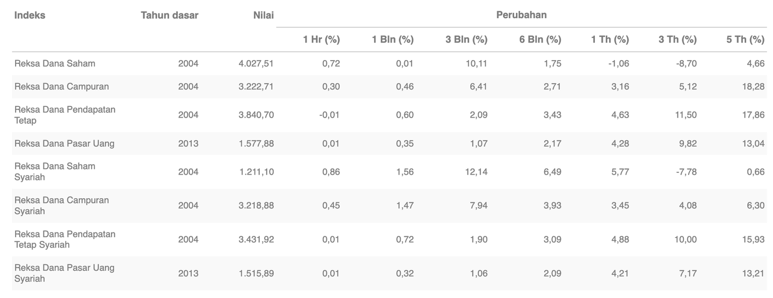Select the 1 Bln (%) column header

tap(393, 39)
